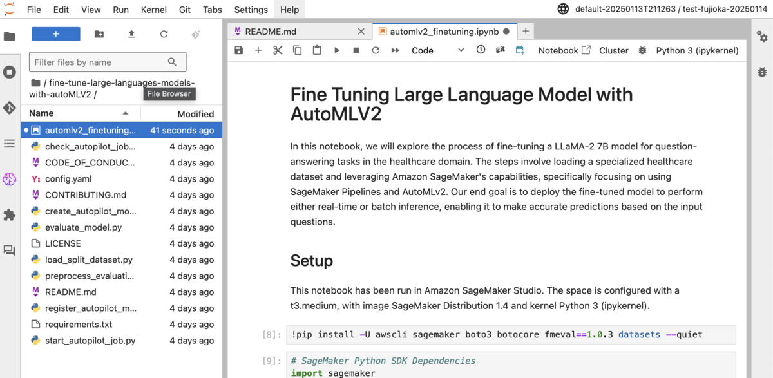The height and width of the screenshot is (378, 773).
Task: Select automlv2_finetuning notebook in file list
Action: (122, 130)
